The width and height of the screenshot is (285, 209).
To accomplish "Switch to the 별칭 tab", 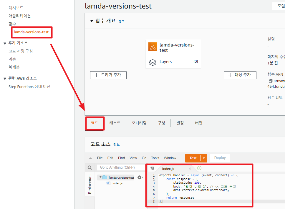I will tap(180, 123).
